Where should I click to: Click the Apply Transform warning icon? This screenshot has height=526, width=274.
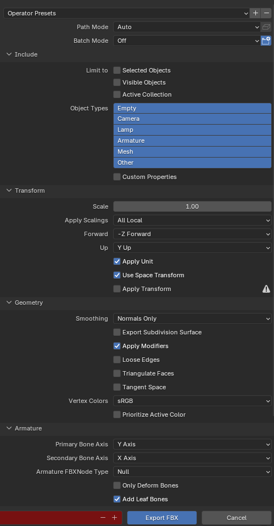coord(266,289)
